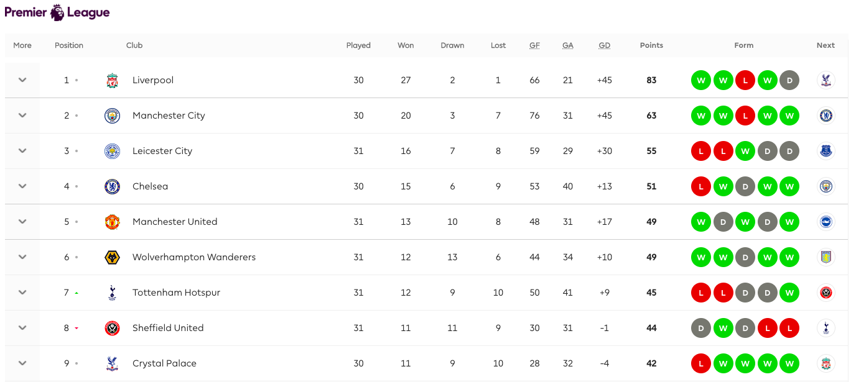Click the Manchester City club crest
The width and height of the screenshot is (851, 382).
tap(112, 116)
